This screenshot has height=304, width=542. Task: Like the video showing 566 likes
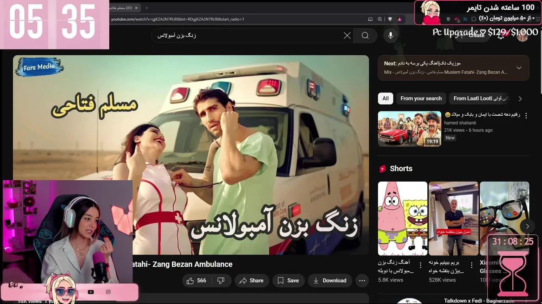pyautogui.click(x=196, y=280)
